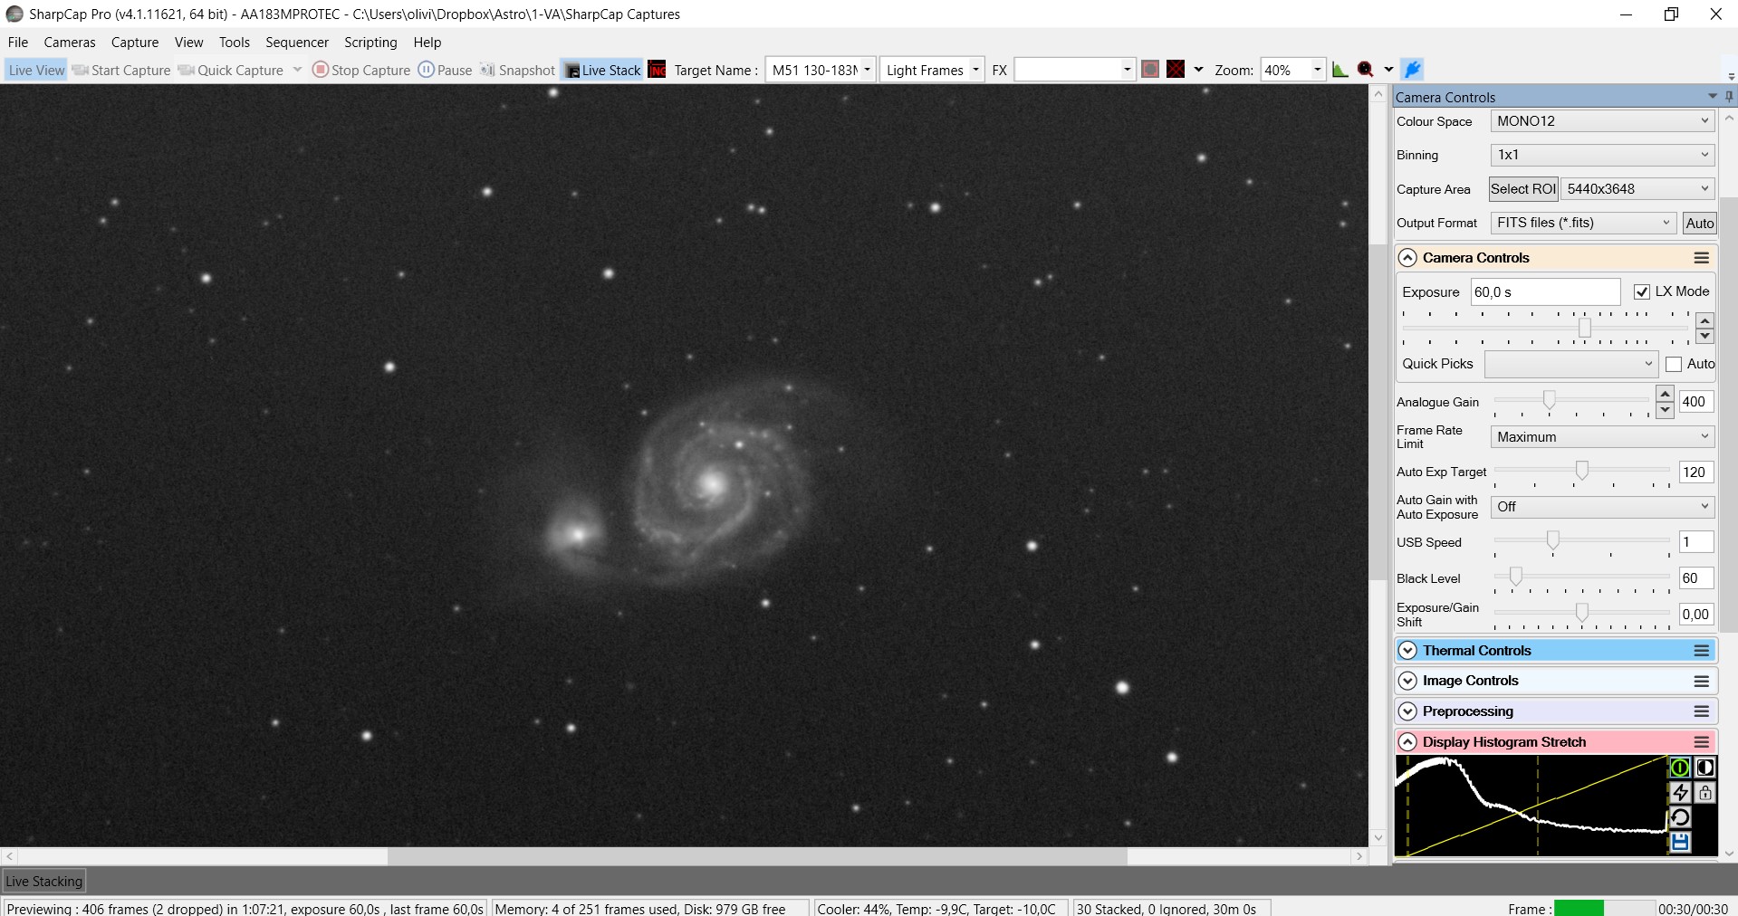The width and height of the screenshot is (1738, 916).
Task: Toggle the red crosshair reticule overlay icon
Action: pos(1176,70)
